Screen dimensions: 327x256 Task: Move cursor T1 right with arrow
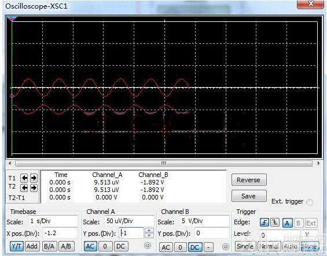[x=34, y=178]
